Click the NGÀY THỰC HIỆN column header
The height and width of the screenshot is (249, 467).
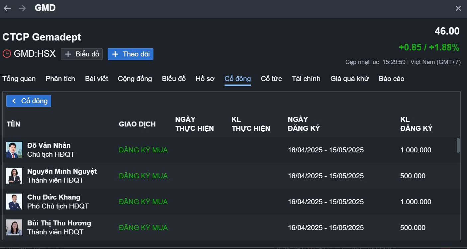tap(195, 124)
